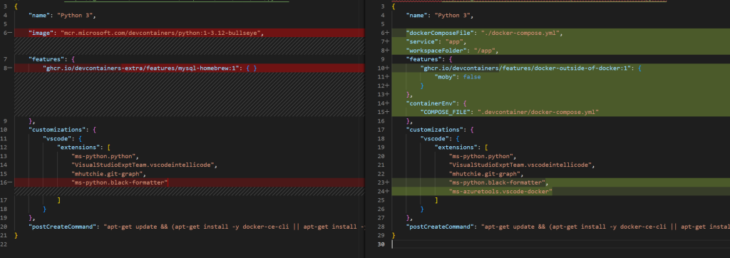Click "extensions" key in the left pane
Image resolution: width=730 pixels, height=258 pixels.
pos(78,147)
